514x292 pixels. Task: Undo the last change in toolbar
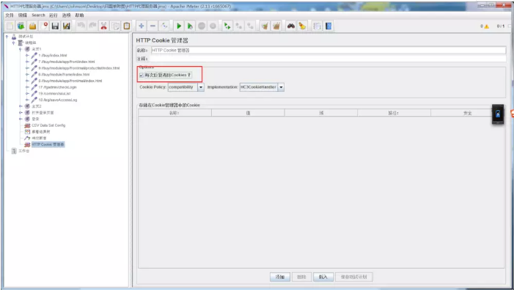(81, 26)
